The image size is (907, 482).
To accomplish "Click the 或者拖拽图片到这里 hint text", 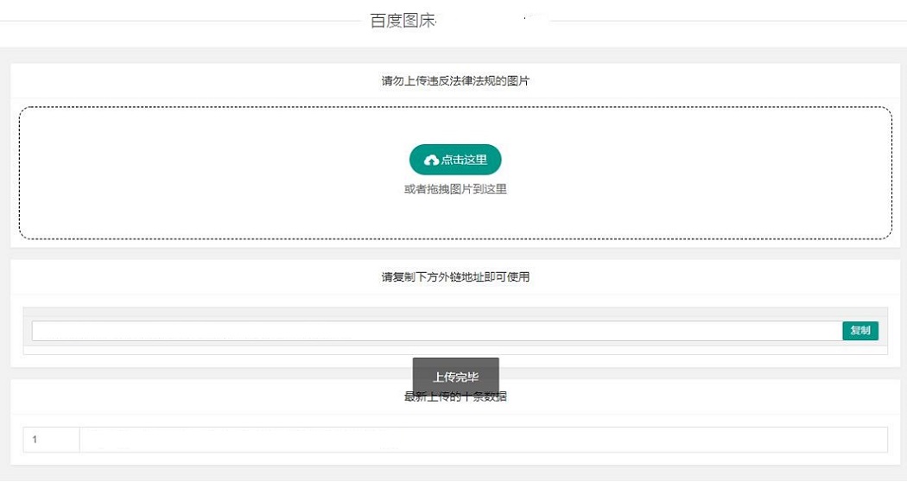I will coord(455,189).
